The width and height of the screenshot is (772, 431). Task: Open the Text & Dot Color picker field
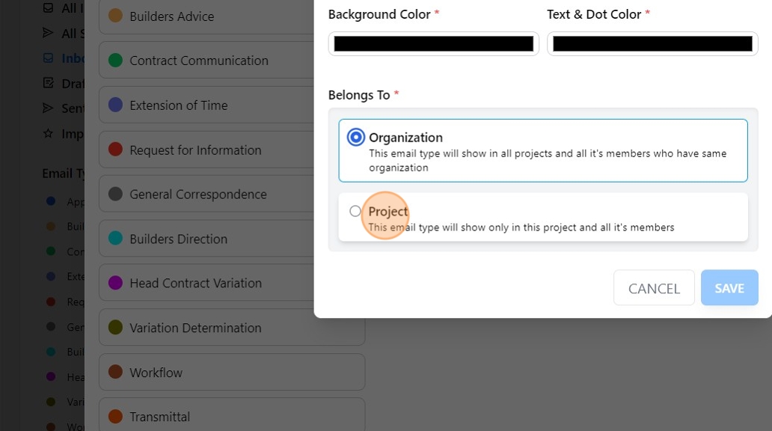coord(652,44)
